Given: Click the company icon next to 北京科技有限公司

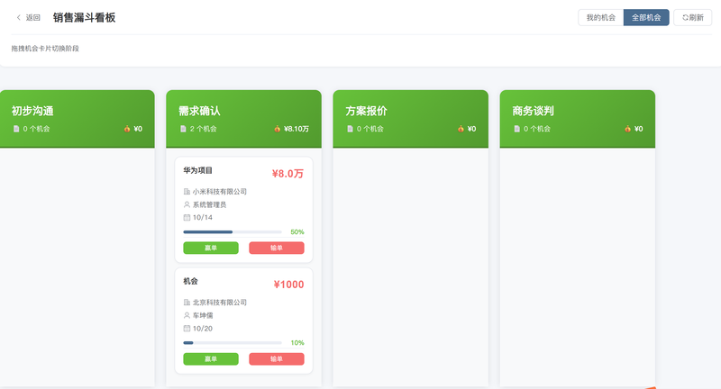Looking at the screenshot, I should click(187, 303).
